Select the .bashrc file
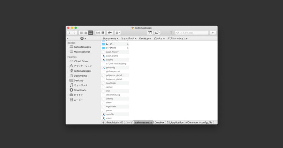Screen dimensions: 283x148 click(x=115, y=60)
